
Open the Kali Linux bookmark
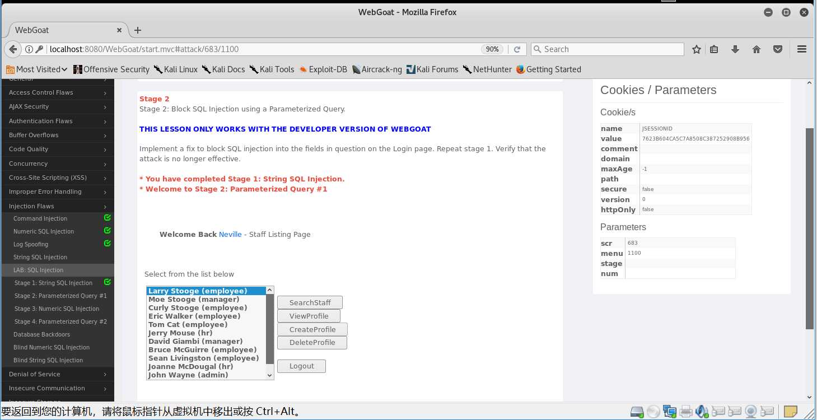point(175,69)
